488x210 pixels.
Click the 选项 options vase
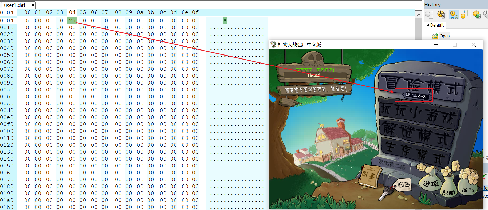[x=431, y=181]
